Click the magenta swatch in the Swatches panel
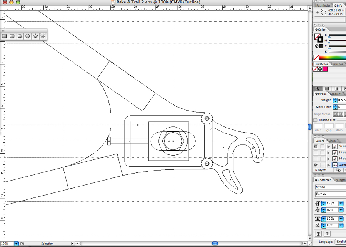This screenshot has width=346, height=247. tap(325, 69)
